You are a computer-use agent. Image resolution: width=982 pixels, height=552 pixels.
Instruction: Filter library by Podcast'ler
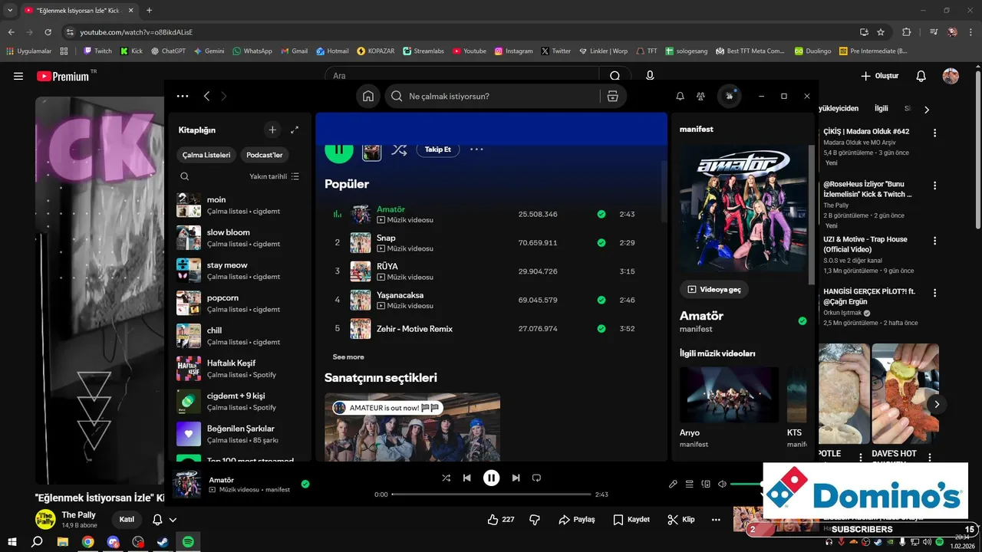pyautogui.click(x=265, y=155)
